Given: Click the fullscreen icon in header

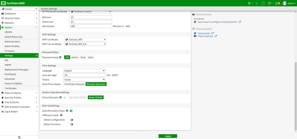Looking at the screenshot, I should click(x=263, y=3).
